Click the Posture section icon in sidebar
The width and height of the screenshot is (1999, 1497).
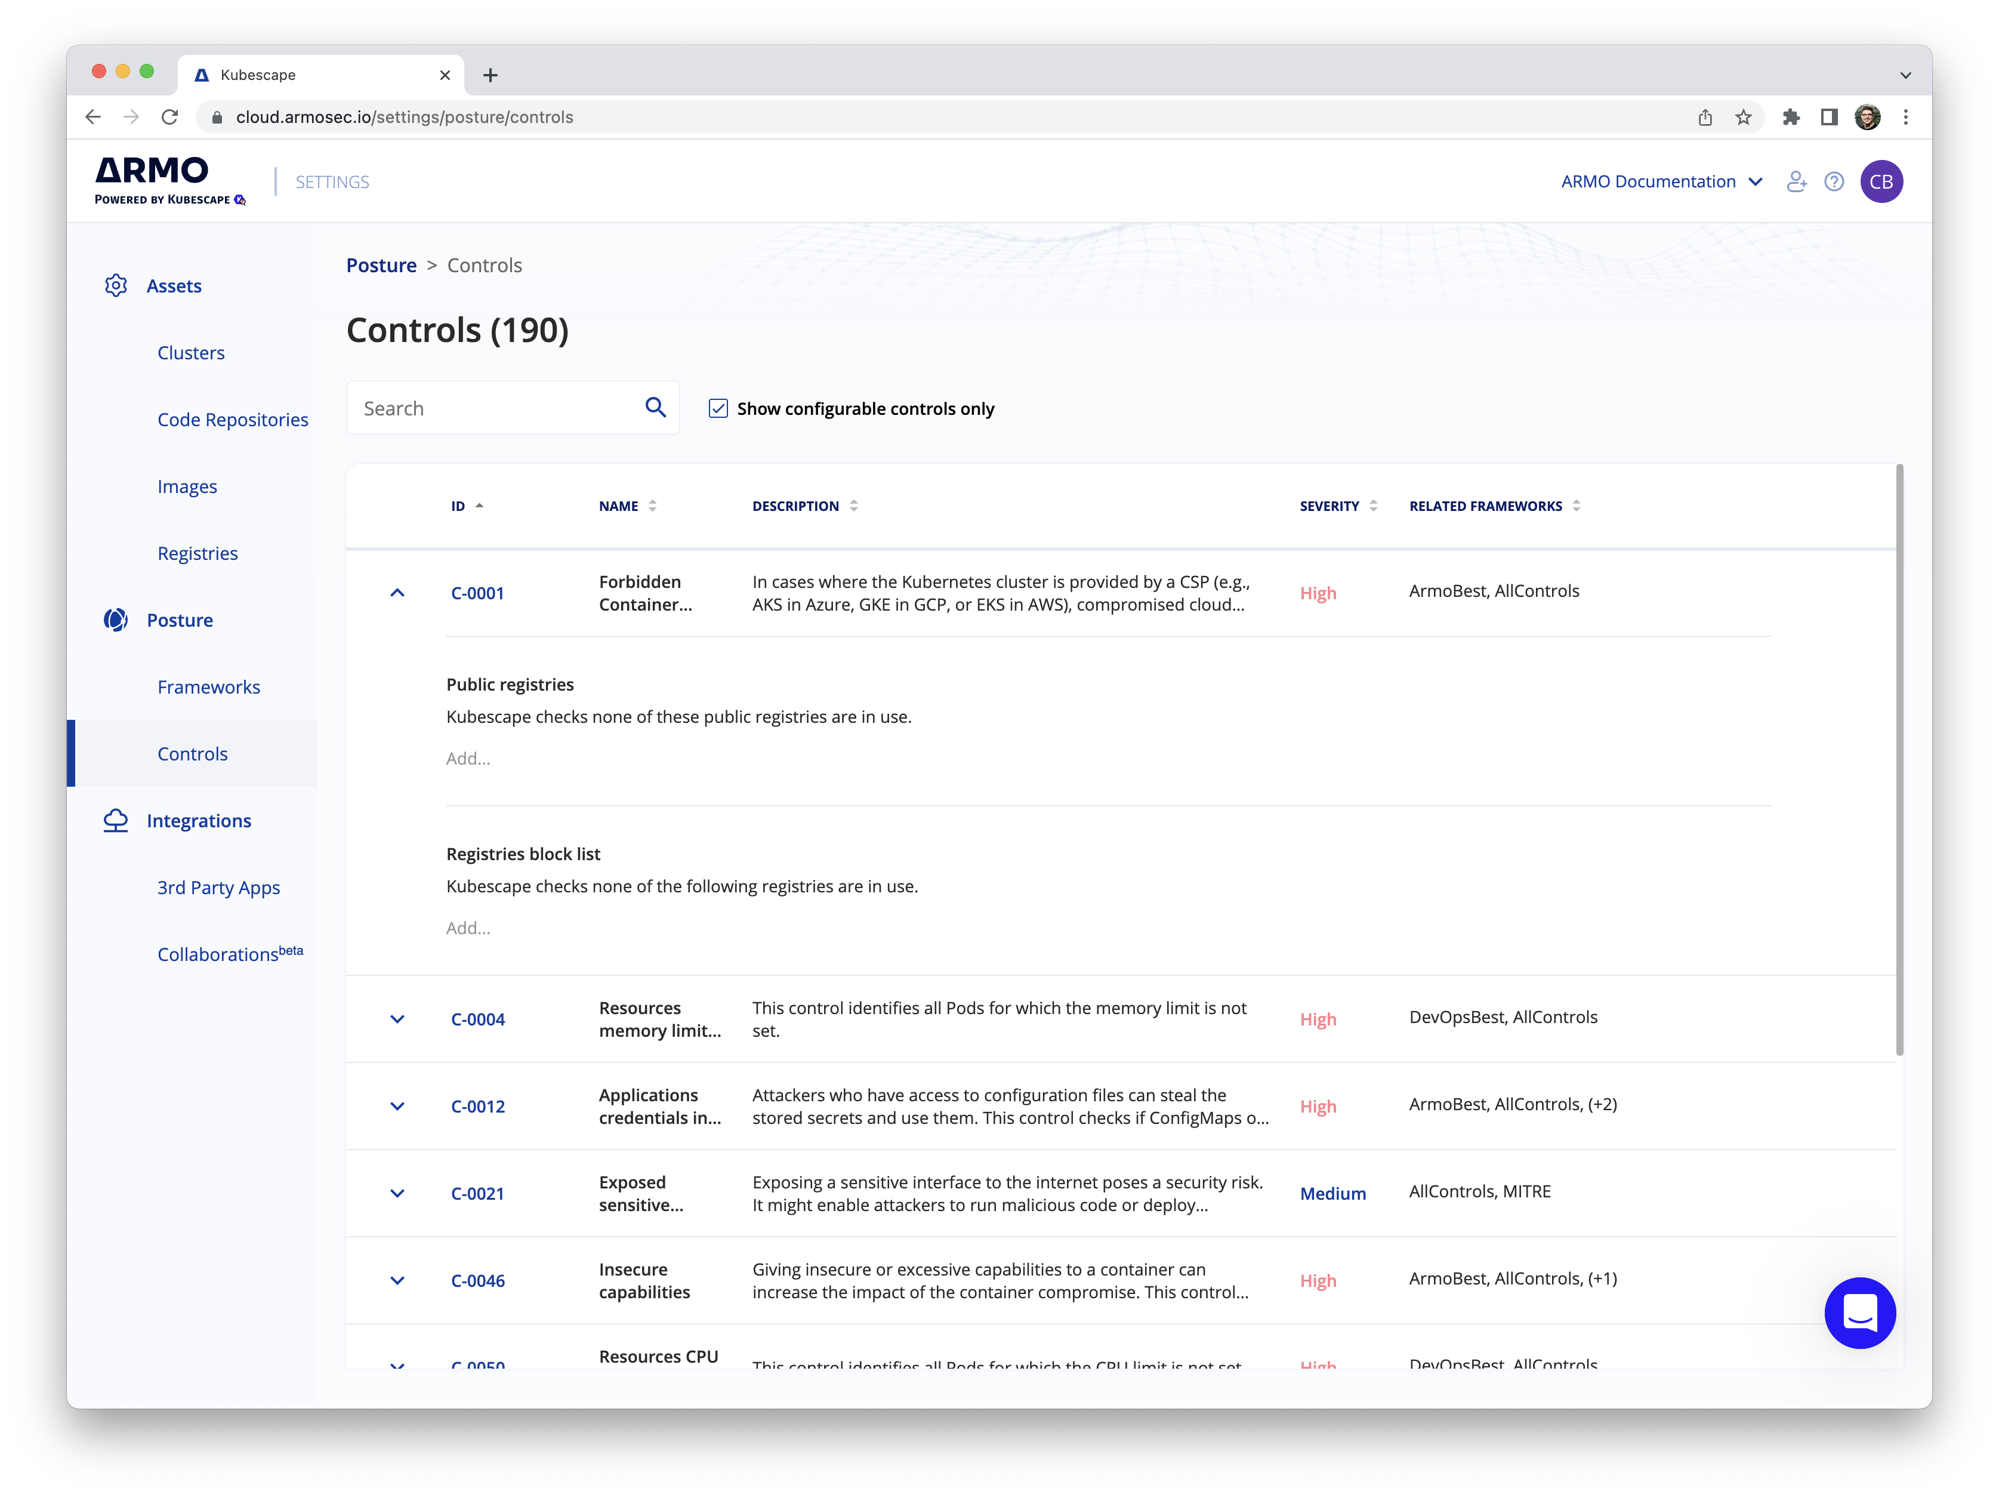pyautogui.click(x=116, y=620)
